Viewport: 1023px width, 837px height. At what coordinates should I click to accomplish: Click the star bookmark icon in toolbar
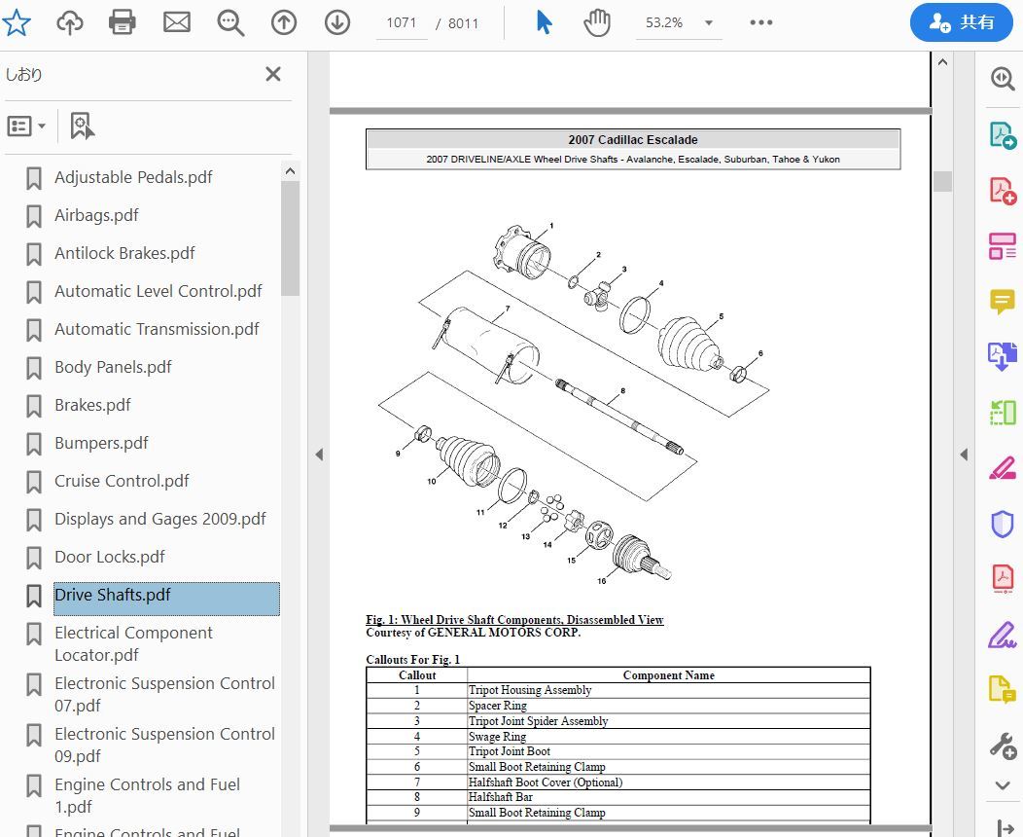coord(17,22)
